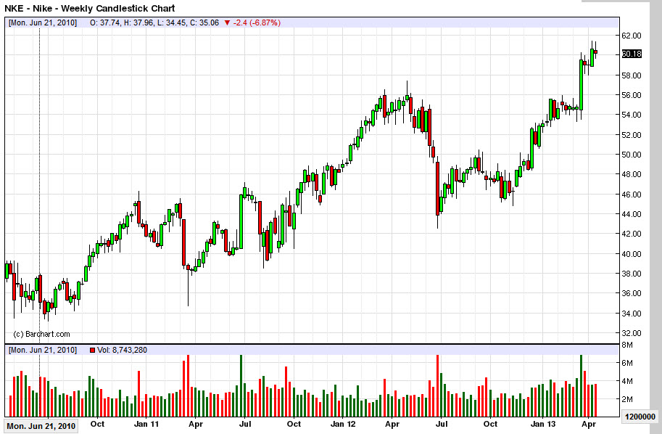662x434 pixels.
Task: Click the 58.00 price axis label
Action: 632,75
